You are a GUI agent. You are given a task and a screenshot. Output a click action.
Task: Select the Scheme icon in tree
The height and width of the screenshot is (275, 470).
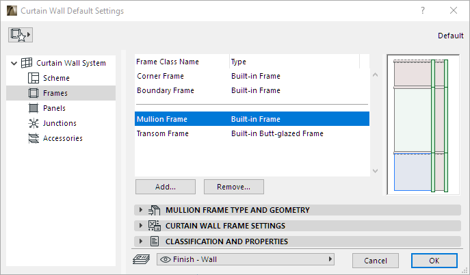34,78
